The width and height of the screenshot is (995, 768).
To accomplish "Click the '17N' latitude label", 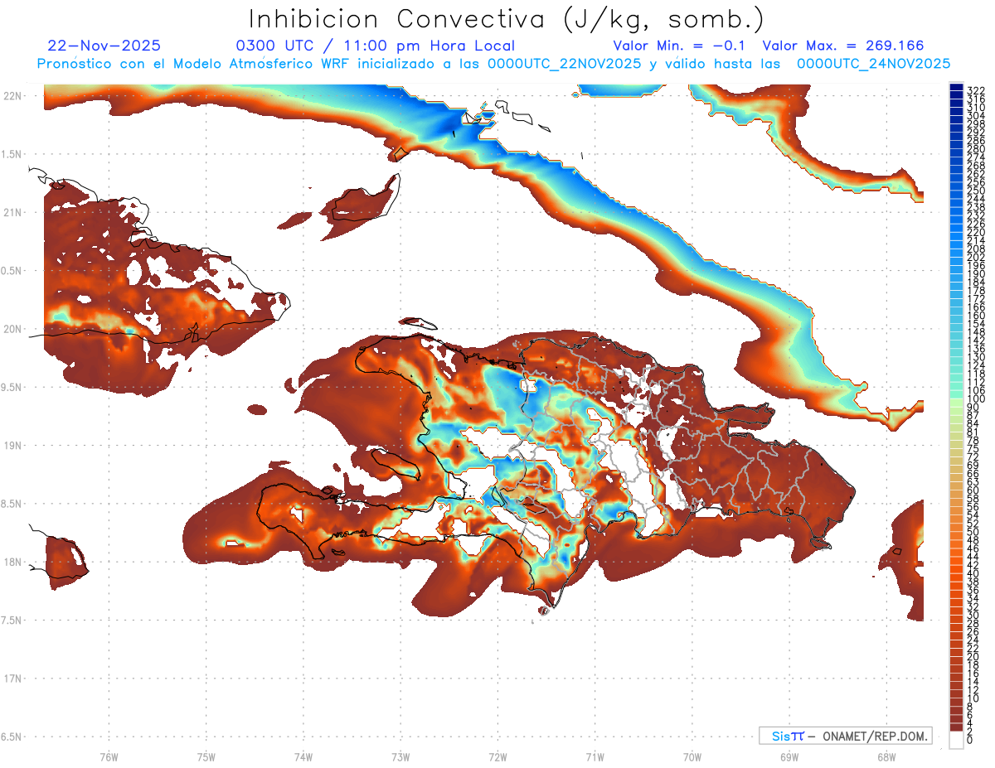I will point(12,679).
